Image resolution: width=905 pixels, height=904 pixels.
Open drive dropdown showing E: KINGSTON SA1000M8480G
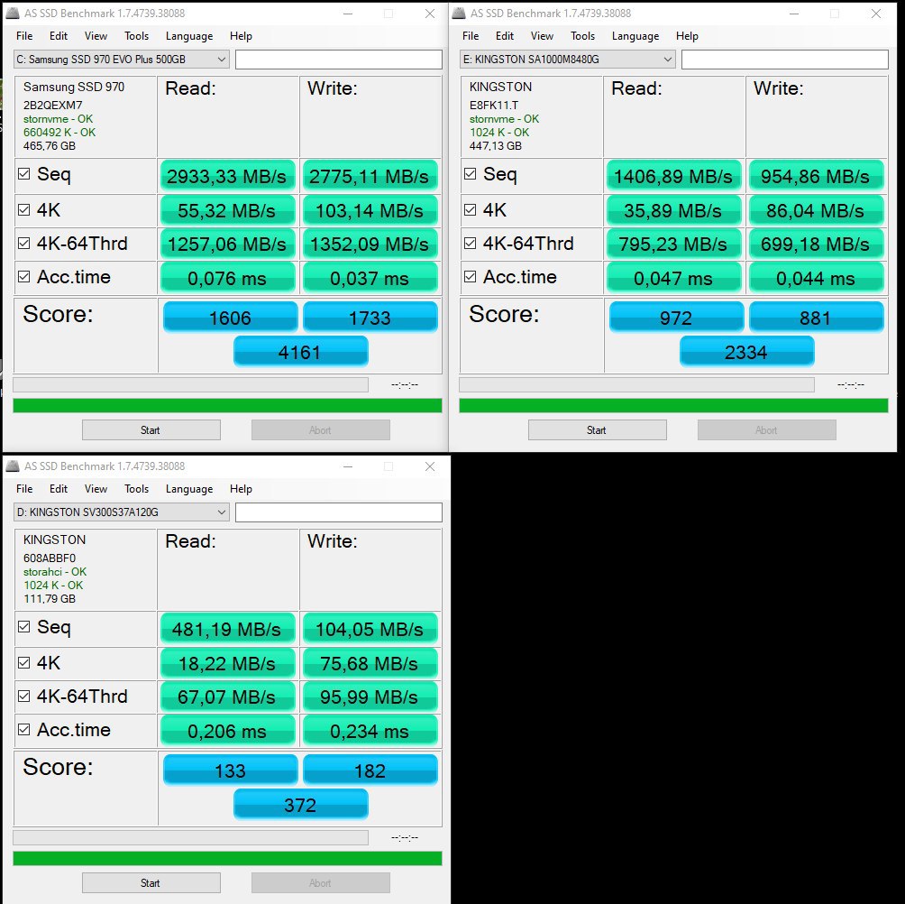point(567,60)
